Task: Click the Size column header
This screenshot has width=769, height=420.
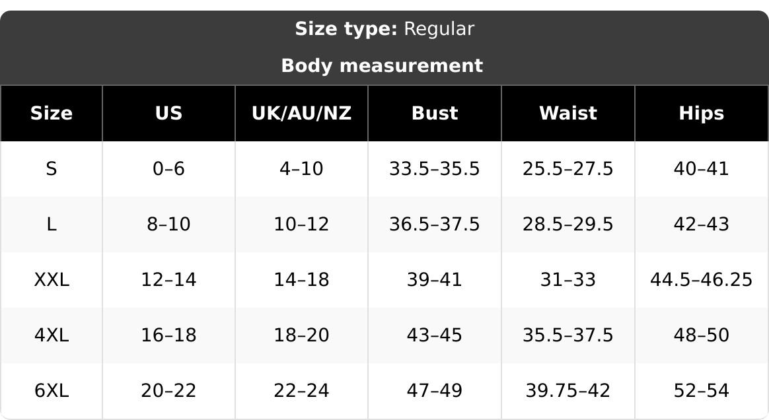Action: [x=52, y=113]
